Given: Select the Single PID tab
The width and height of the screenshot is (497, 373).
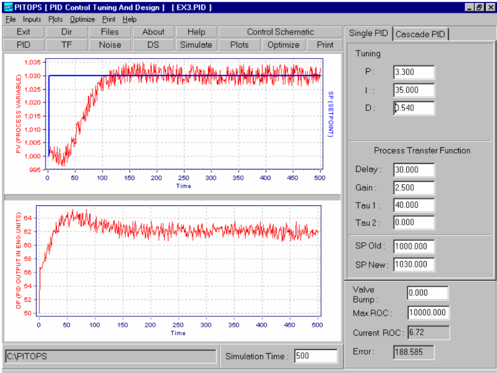Looking at the screenshot, I should tap(368, 33).
